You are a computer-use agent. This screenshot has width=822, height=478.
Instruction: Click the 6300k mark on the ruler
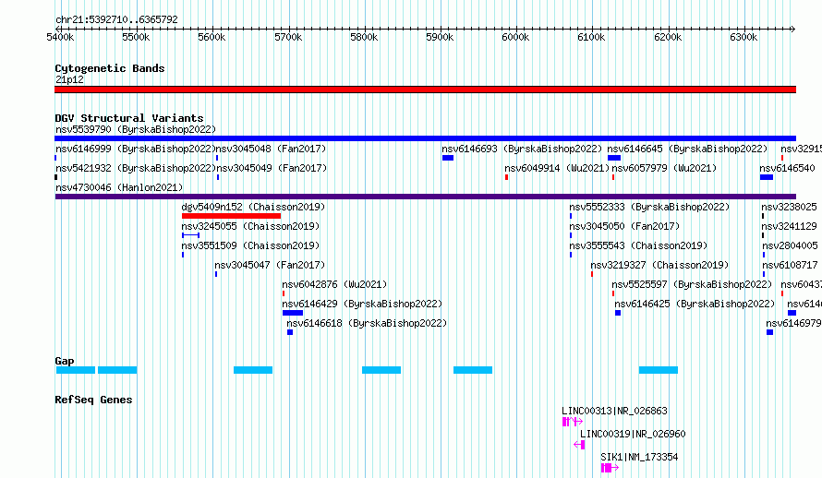(743, 37)
